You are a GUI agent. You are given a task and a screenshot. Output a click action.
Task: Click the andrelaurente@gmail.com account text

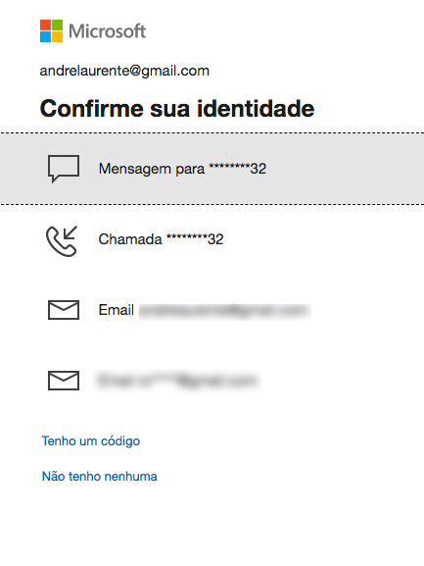124,71
